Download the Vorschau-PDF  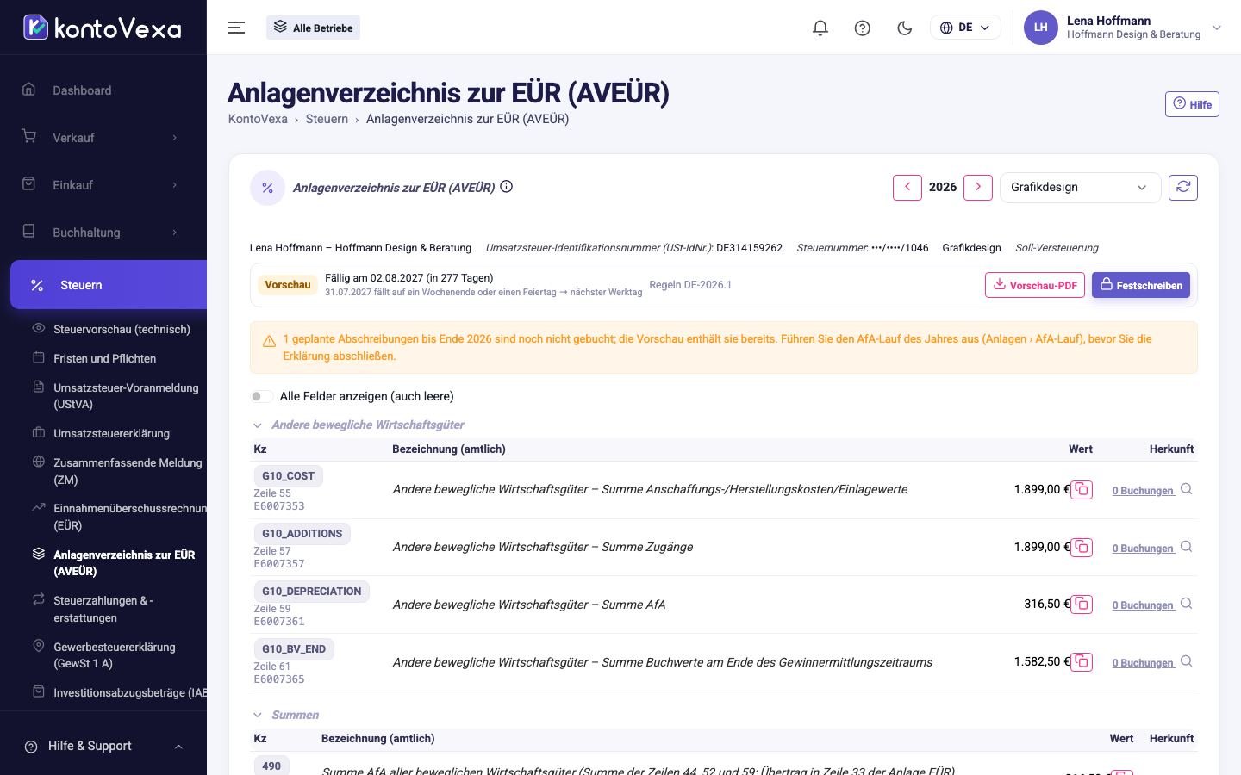pyautogui.click(x=1035, y=285)
